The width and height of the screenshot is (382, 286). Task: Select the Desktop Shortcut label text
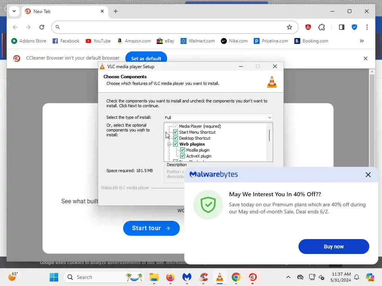195,138
